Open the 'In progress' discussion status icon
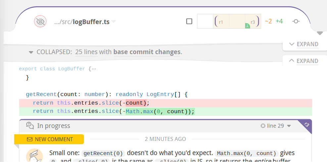 [x=30, y=126]
